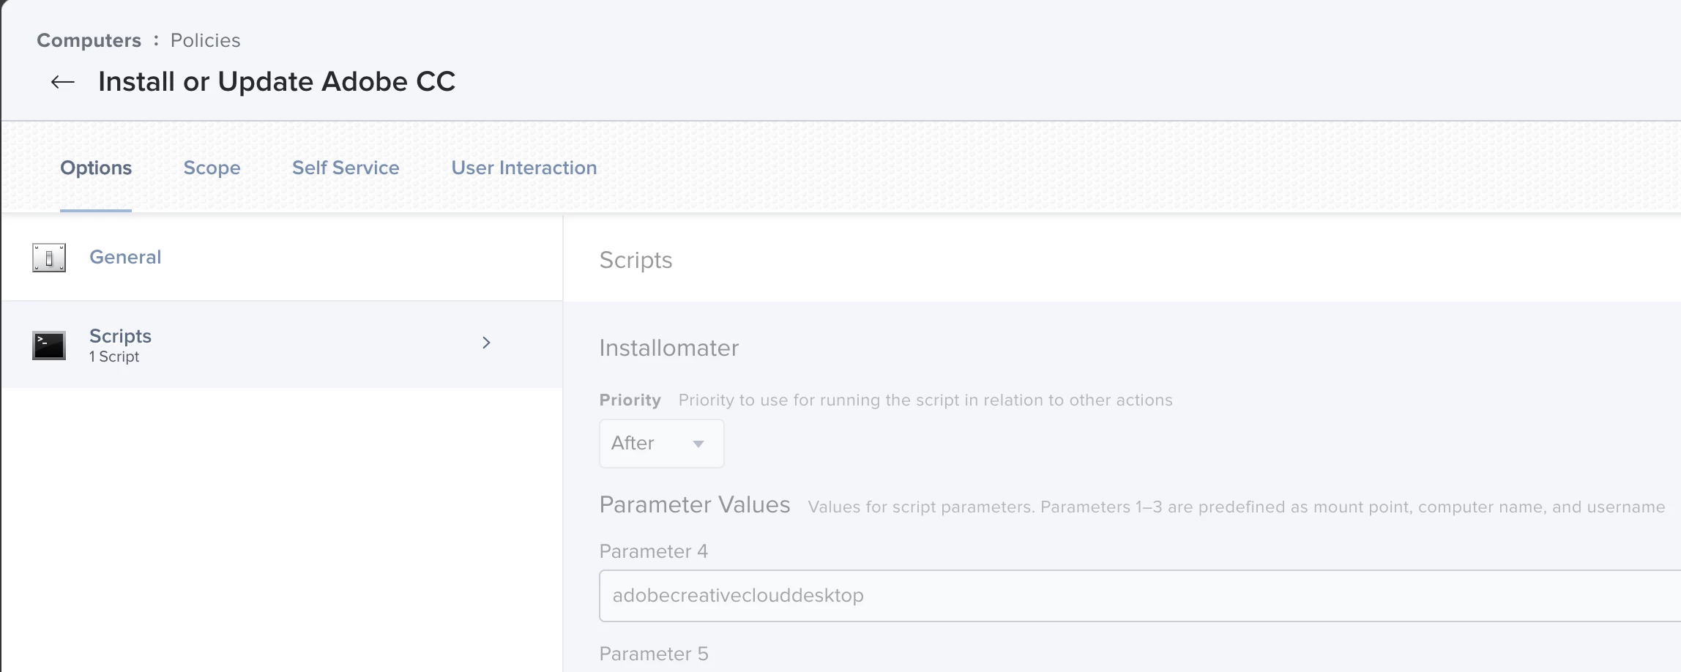The image size is (1681, 672).
Task: Go to Computers breadcrumb
Action: click(89, 40)
